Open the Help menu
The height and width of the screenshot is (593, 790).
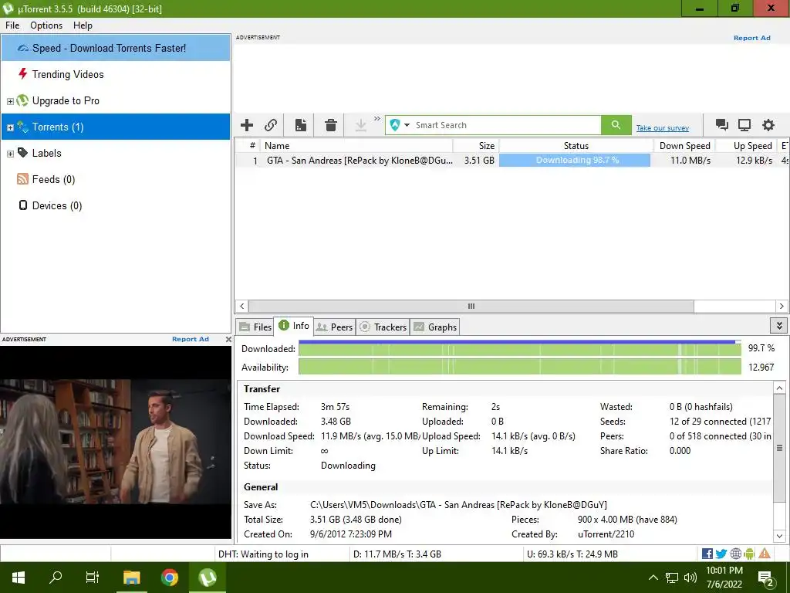tap(83, 25)
